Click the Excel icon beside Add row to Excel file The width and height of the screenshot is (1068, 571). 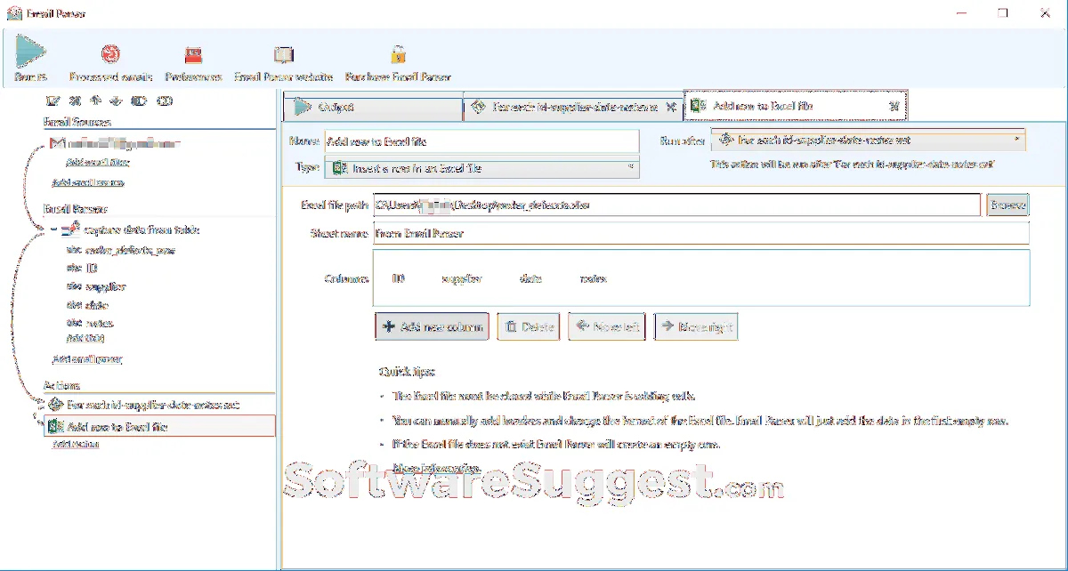tap(55, 427)
